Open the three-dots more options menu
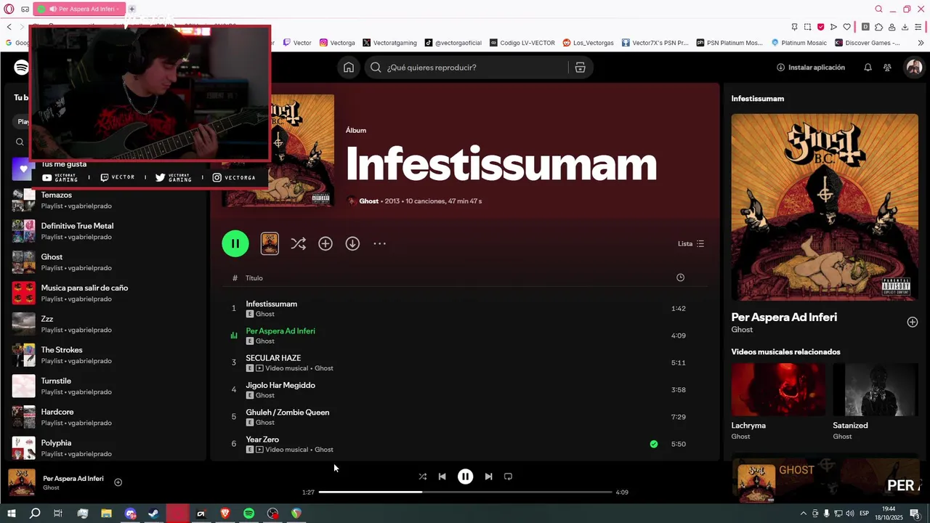The height and width of the screenshot is (523, 930). tap(379, 244)
